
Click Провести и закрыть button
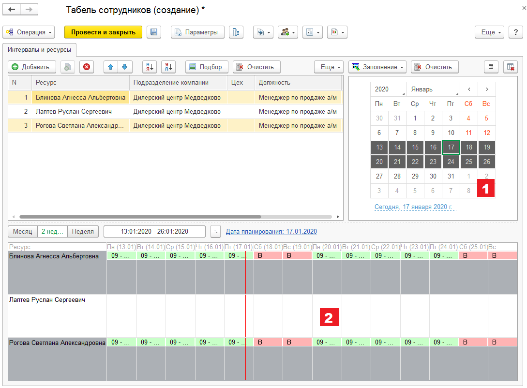click(x=103, y=32)
